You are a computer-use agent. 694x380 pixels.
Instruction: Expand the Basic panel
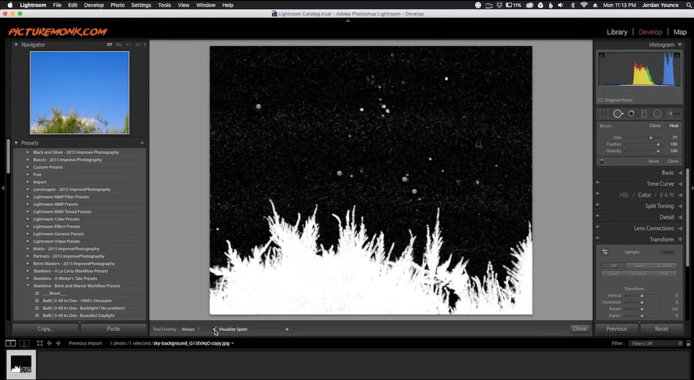click(x=680, y=173)
